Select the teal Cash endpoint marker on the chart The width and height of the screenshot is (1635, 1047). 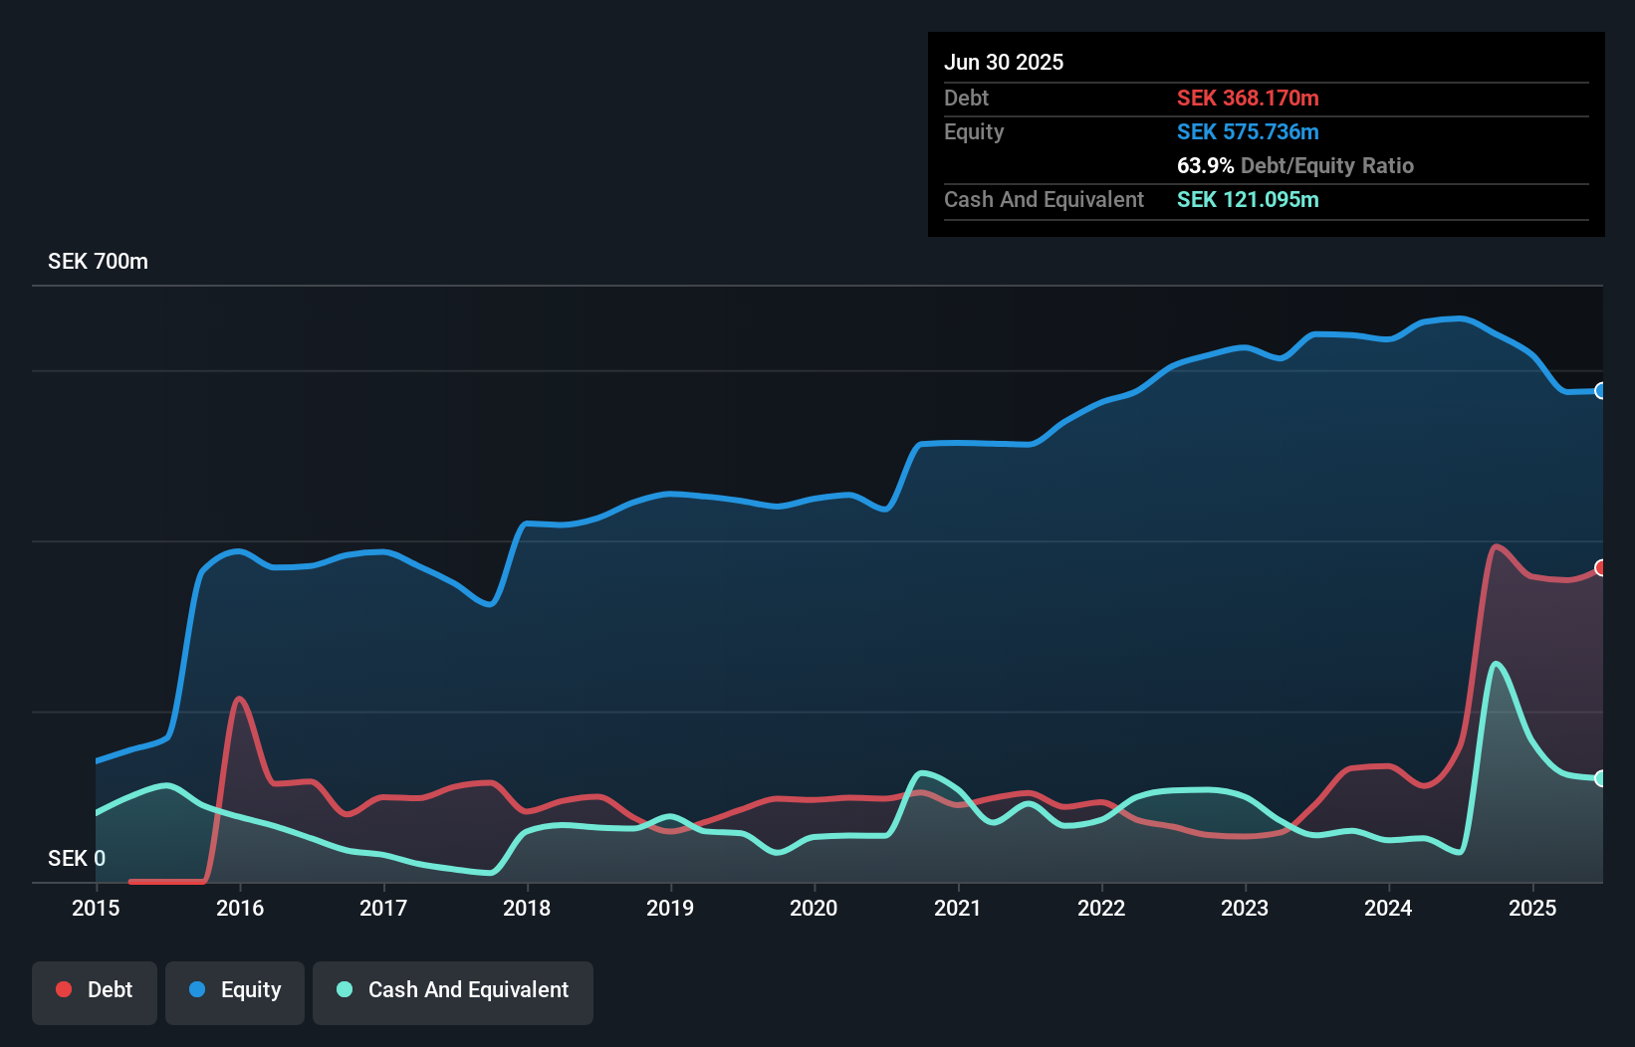(1600, 778)
